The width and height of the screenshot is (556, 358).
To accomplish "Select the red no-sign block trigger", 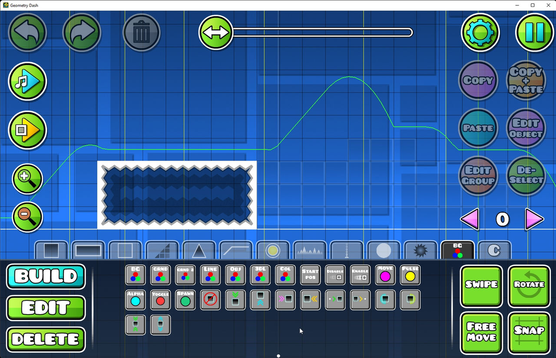I will tap(210, 300).
